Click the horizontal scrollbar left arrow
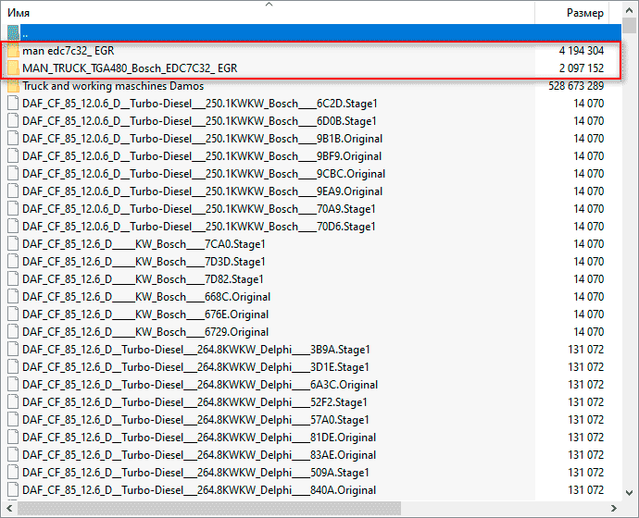The image size is (639, 518). tap(9, 508)
